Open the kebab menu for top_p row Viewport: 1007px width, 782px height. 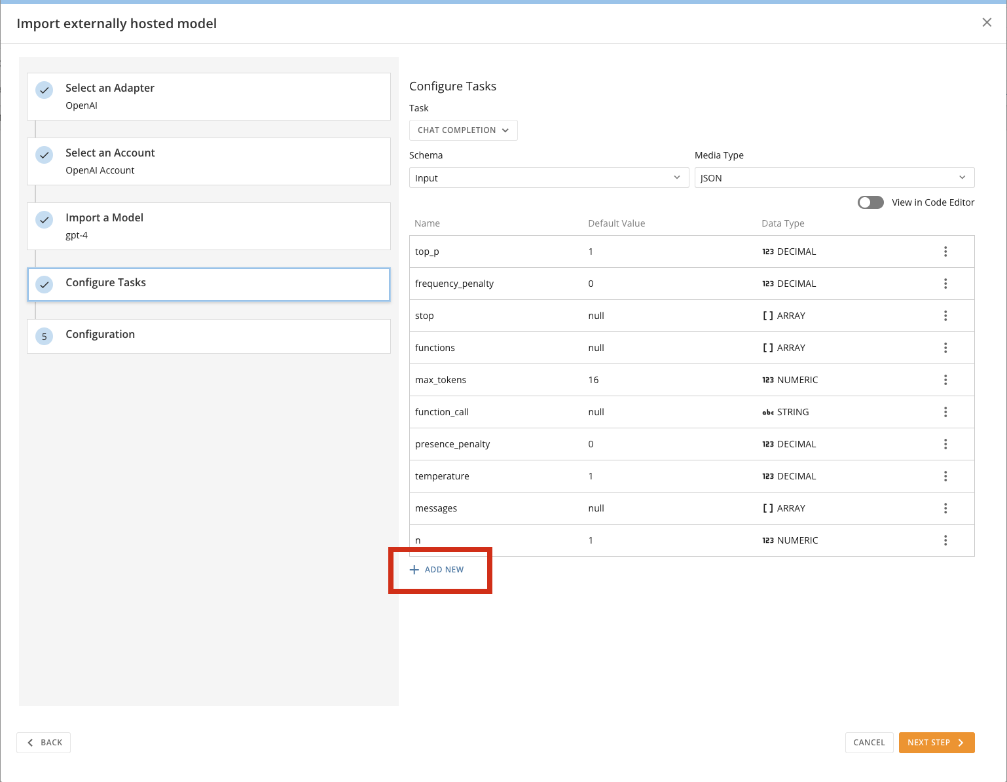[x=945, y=251]
